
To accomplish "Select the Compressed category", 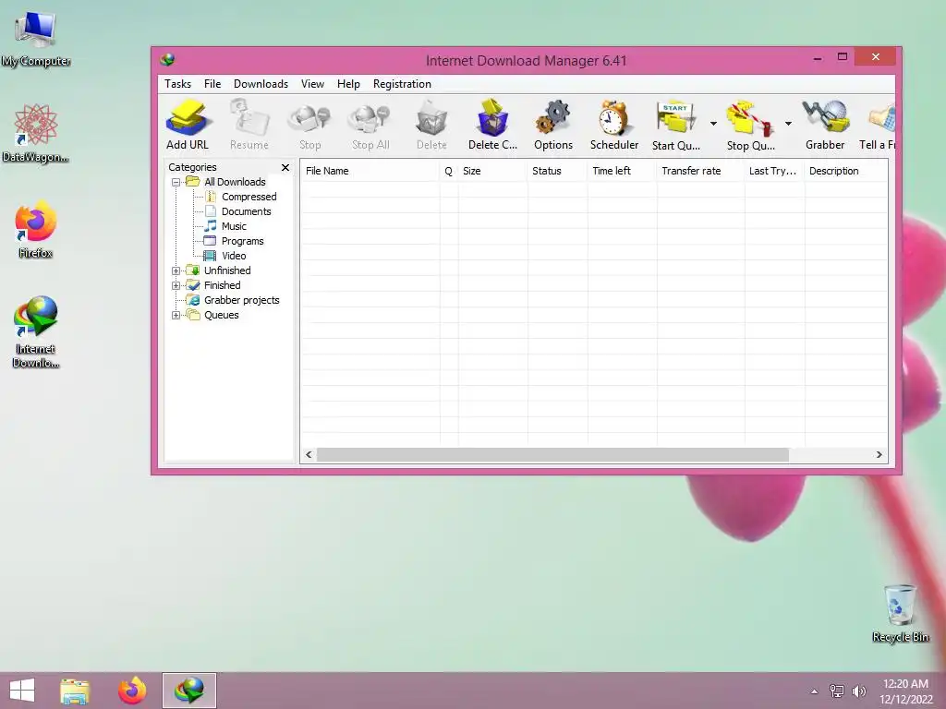I will click(x=249, y=197).
